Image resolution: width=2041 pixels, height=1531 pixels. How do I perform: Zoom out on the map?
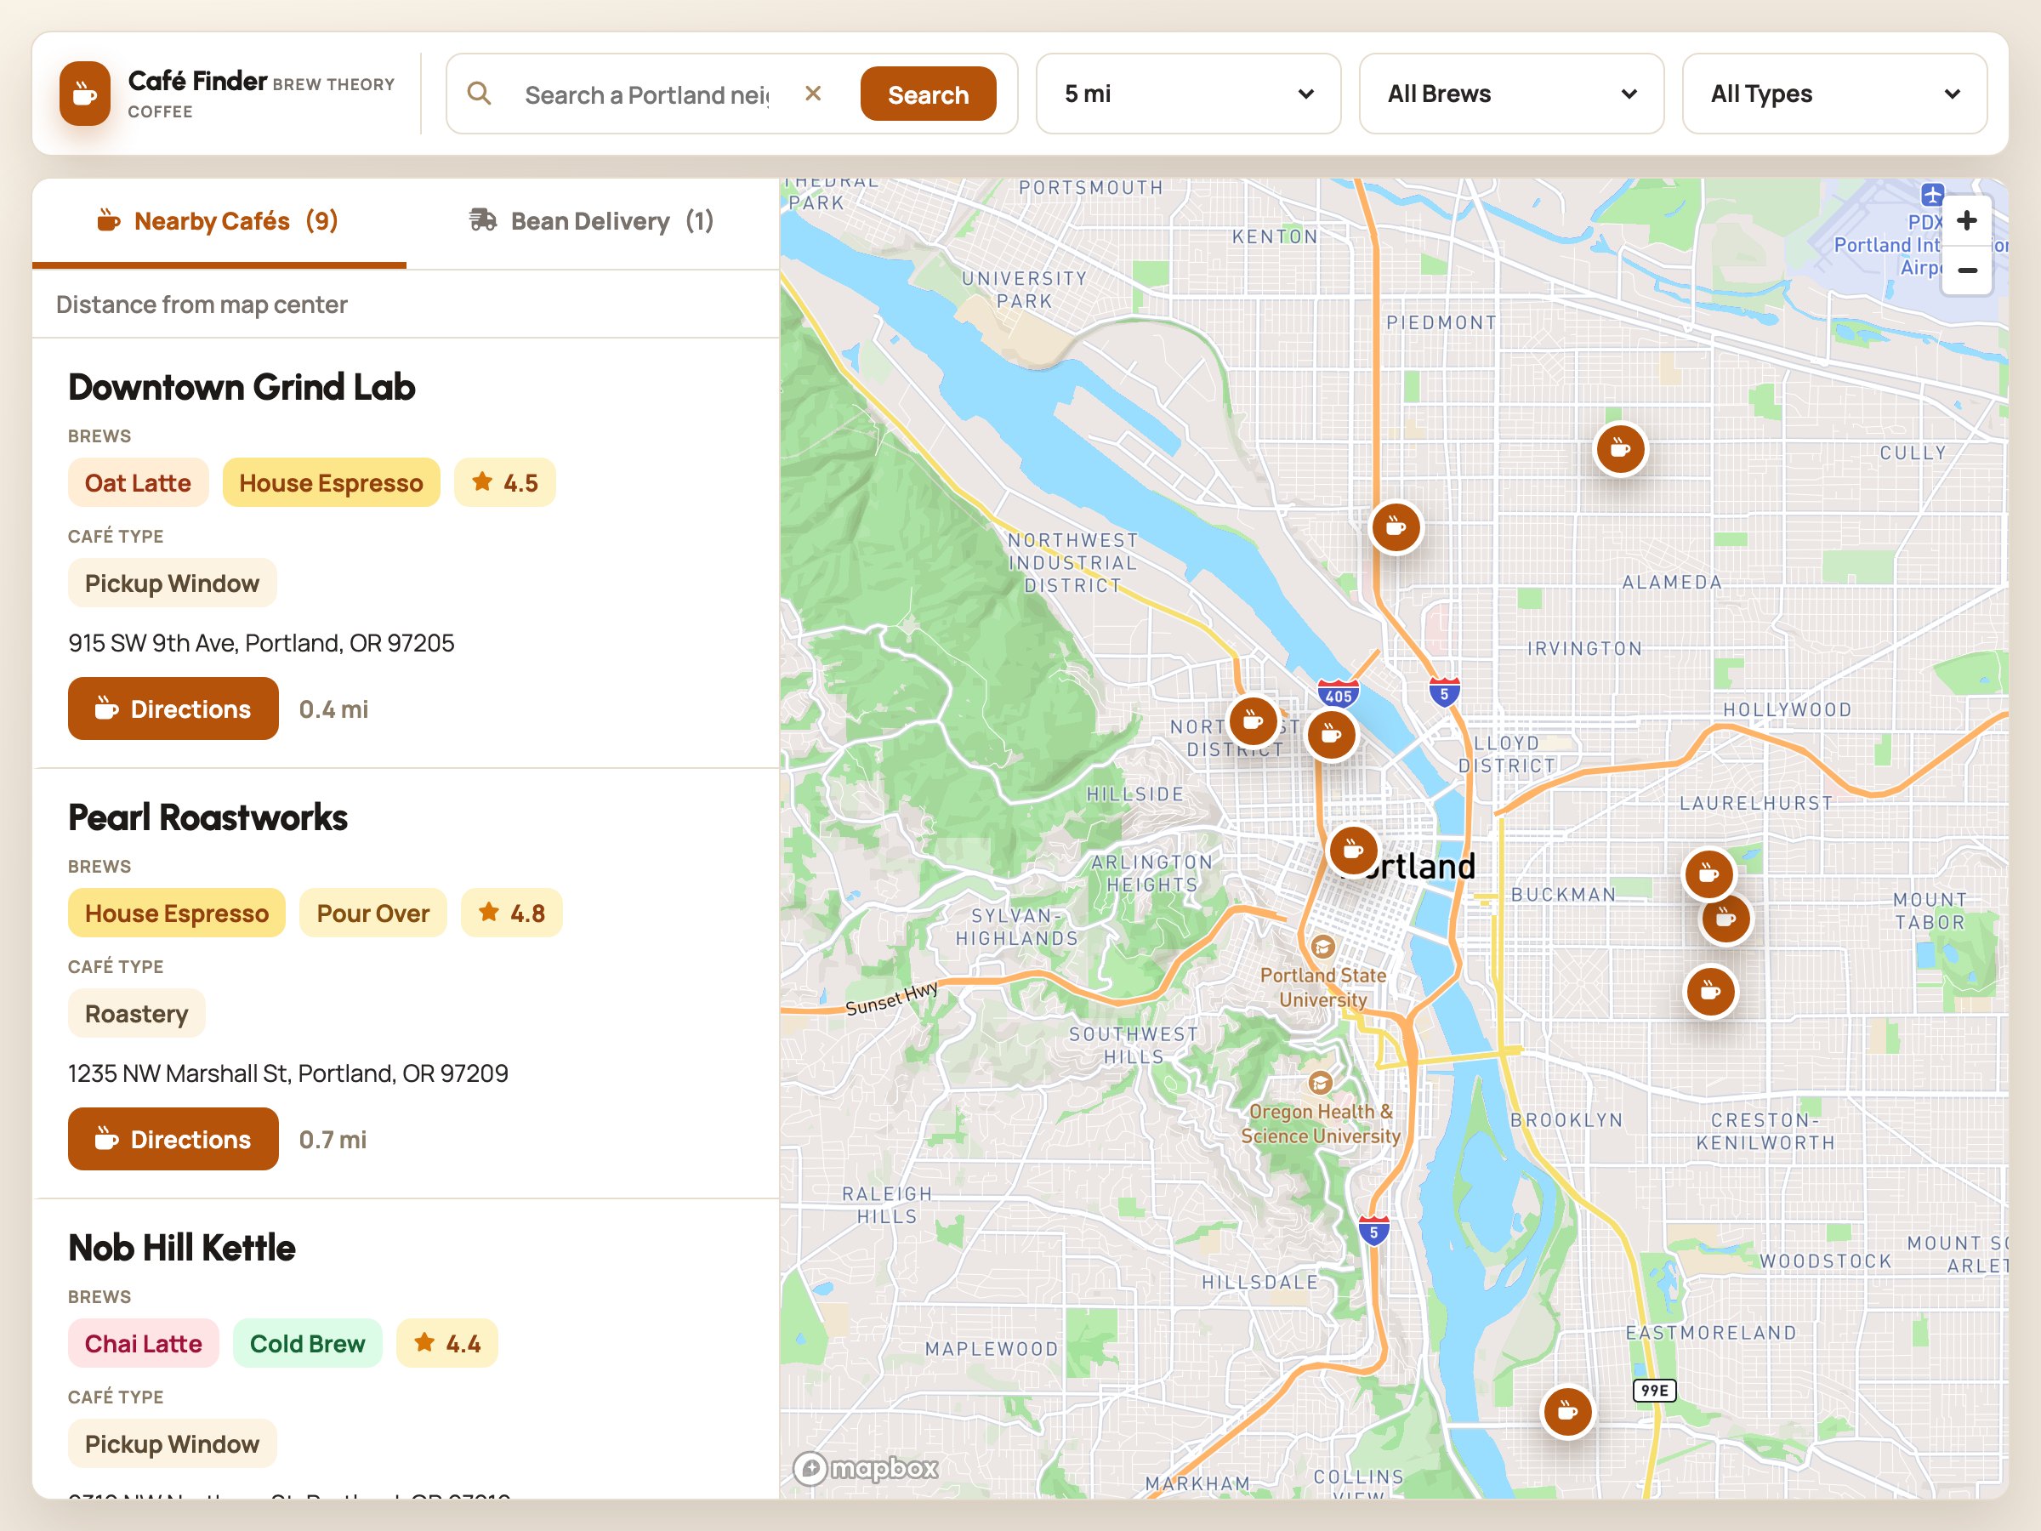[1966, 270]
